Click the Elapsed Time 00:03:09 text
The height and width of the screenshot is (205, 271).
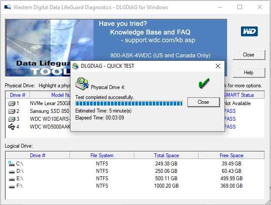pos(100,118)
